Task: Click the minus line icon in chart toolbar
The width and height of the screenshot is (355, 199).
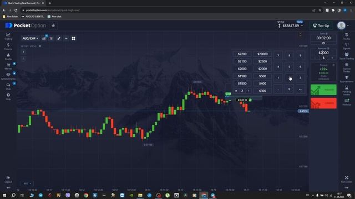Action: pyautogui.click(x=66, y=38)
